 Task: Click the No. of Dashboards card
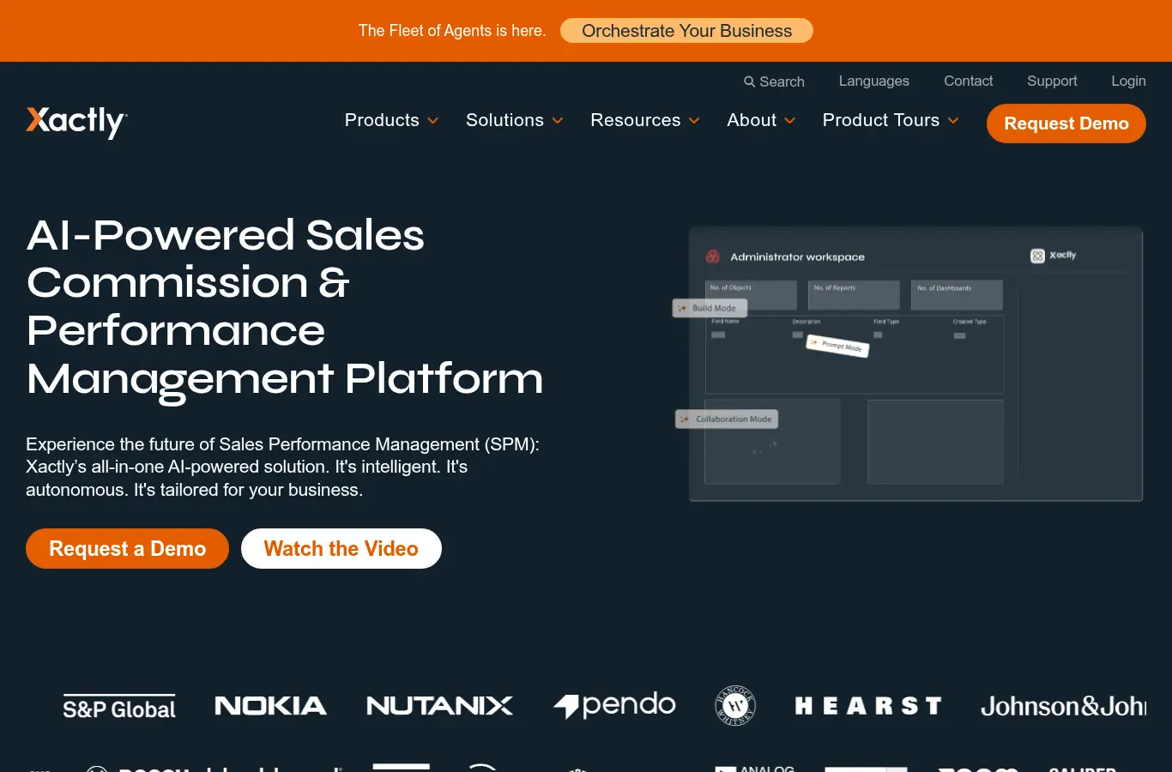pyautogui.click(x=957, y=295)
